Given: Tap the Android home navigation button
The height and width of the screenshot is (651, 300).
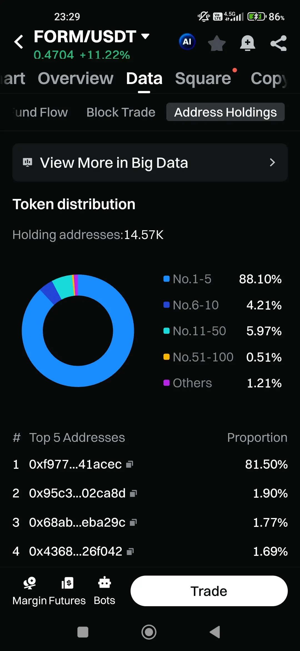Looking at the screenshot, I should click(149, 632).
